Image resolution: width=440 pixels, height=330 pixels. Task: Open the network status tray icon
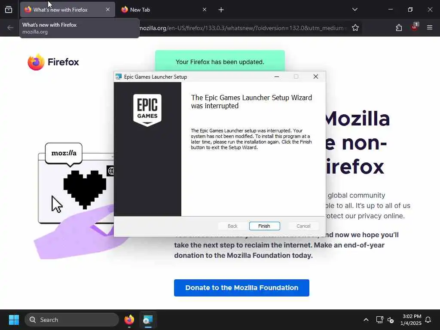pos(380,320)
